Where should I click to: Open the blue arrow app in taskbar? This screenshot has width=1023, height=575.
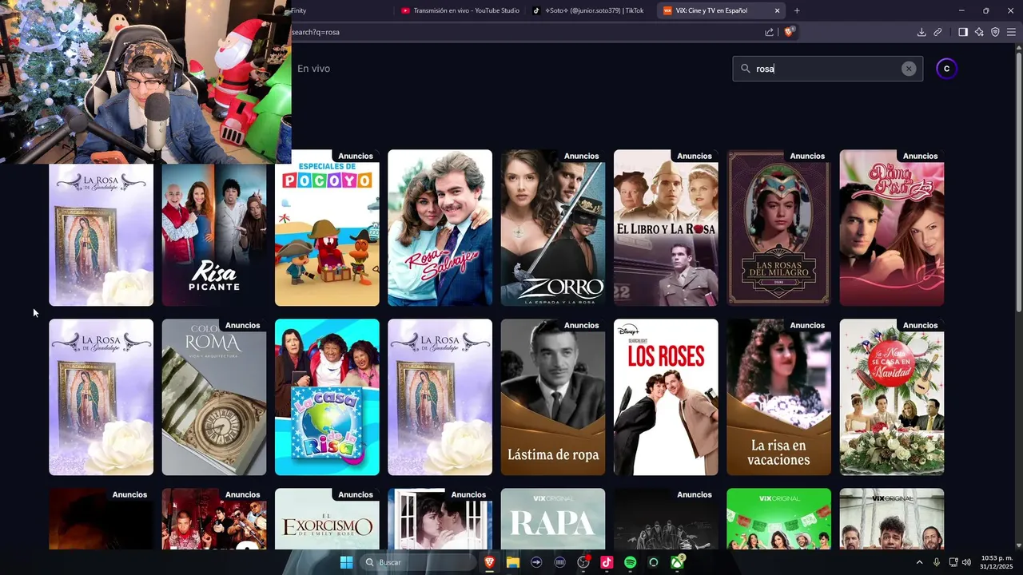point(536,562)
